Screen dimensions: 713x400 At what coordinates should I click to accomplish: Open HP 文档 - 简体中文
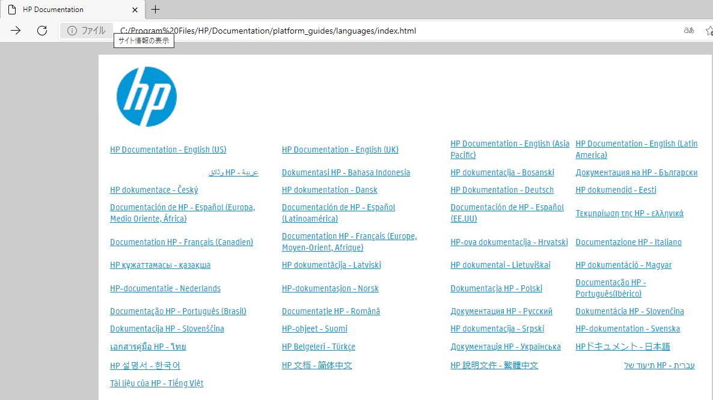[317, 366]
